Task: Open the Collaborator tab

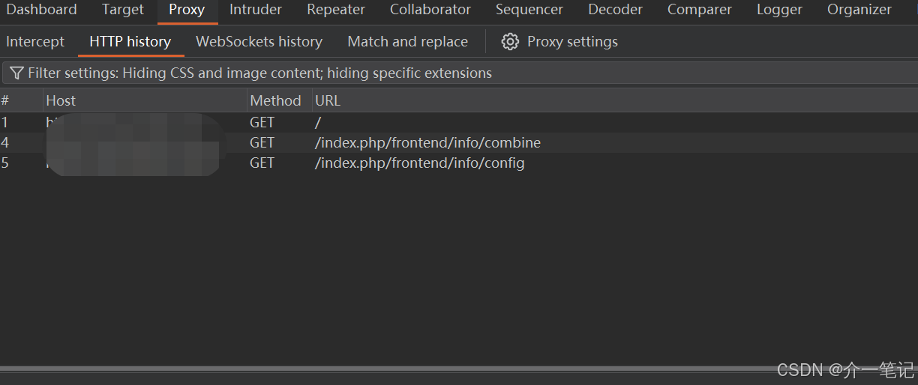Action: (x=430, y=10)
